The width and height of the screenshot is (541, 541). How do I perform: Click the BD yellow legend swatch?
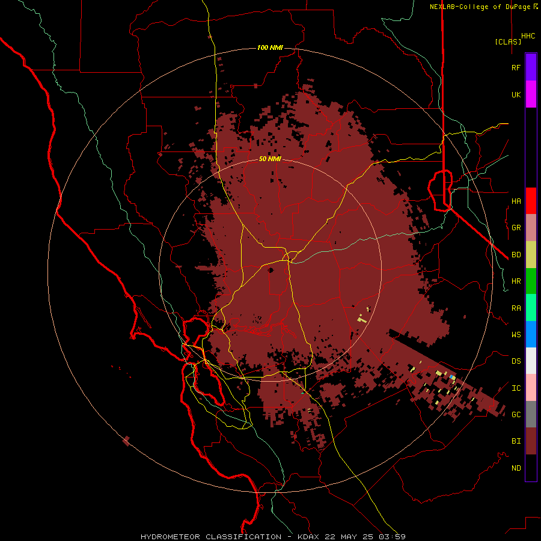(x=531, y=255)
